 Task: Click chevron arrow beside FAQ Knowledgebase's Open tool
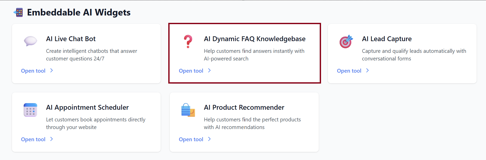[210, 71]
